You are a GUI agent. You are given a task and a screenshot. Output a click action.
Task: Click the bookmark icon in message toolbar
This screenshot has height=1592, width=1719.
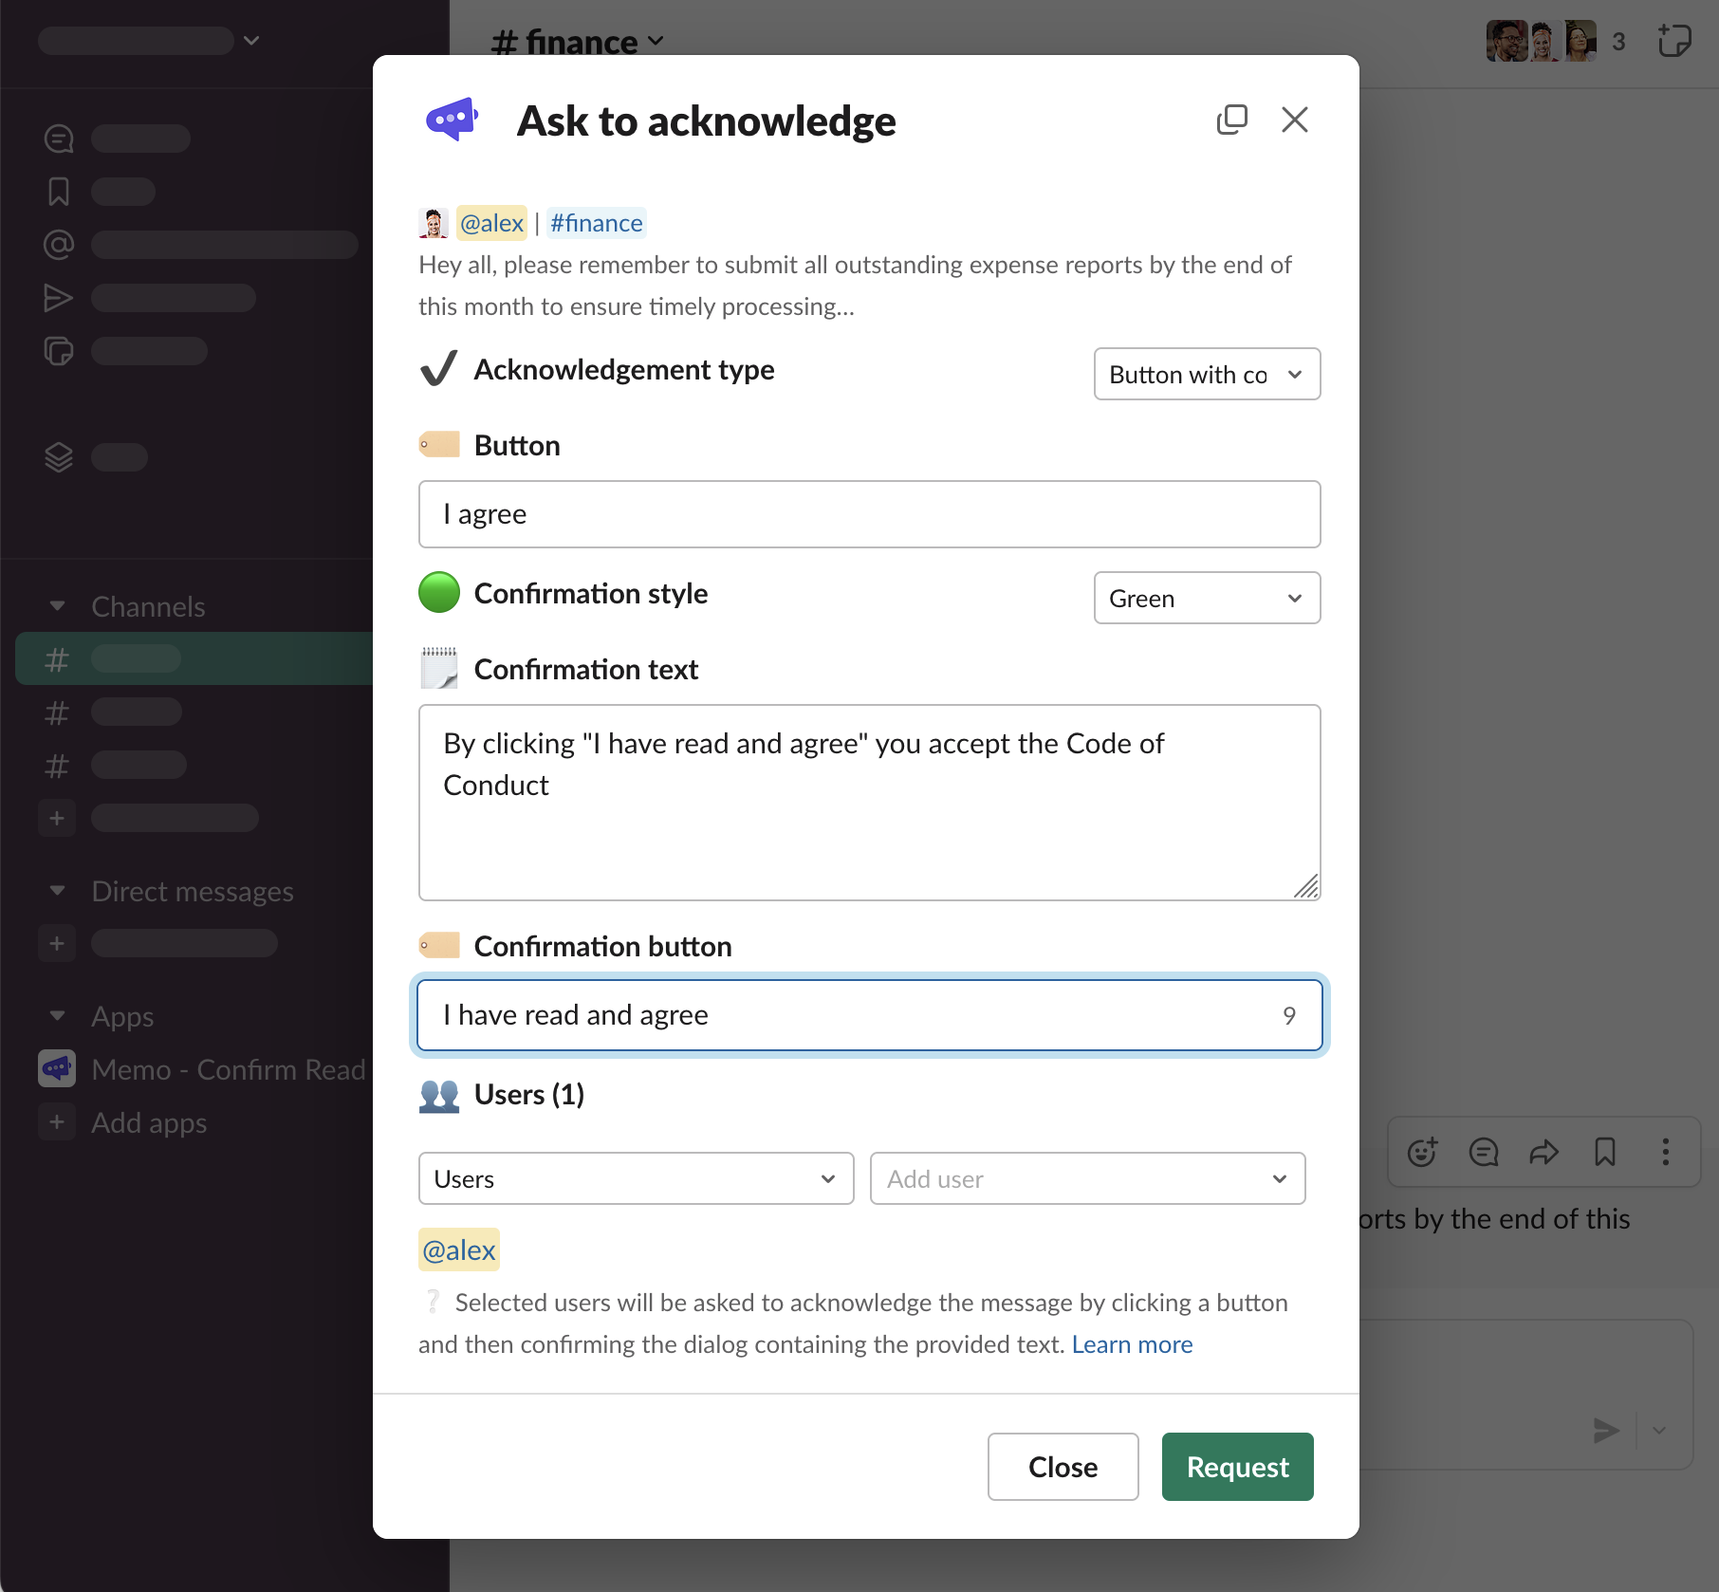(1604, 1152)
